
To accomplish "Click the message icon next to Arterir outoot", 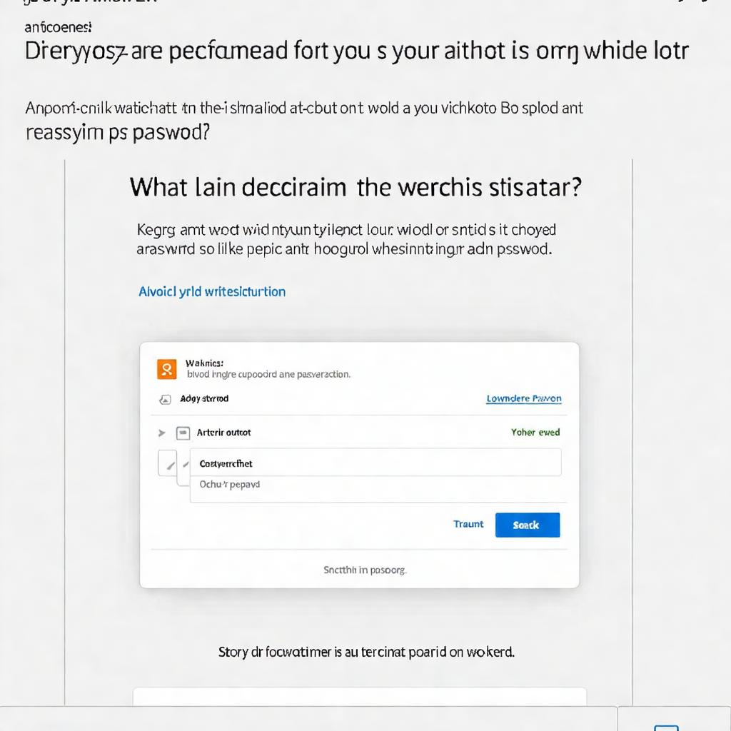I will [183, 433].
